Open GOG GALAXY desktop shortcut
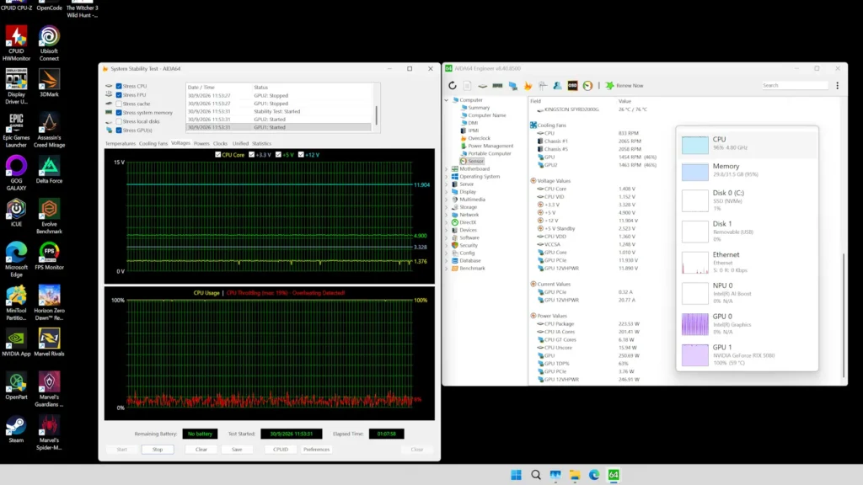The width and height of the screenshot is (863, 485). [x=16, y=173]
